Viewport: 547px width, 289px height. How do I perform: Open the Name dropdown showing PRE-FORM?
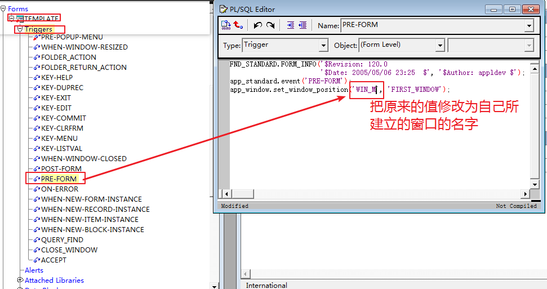(529, 25)
